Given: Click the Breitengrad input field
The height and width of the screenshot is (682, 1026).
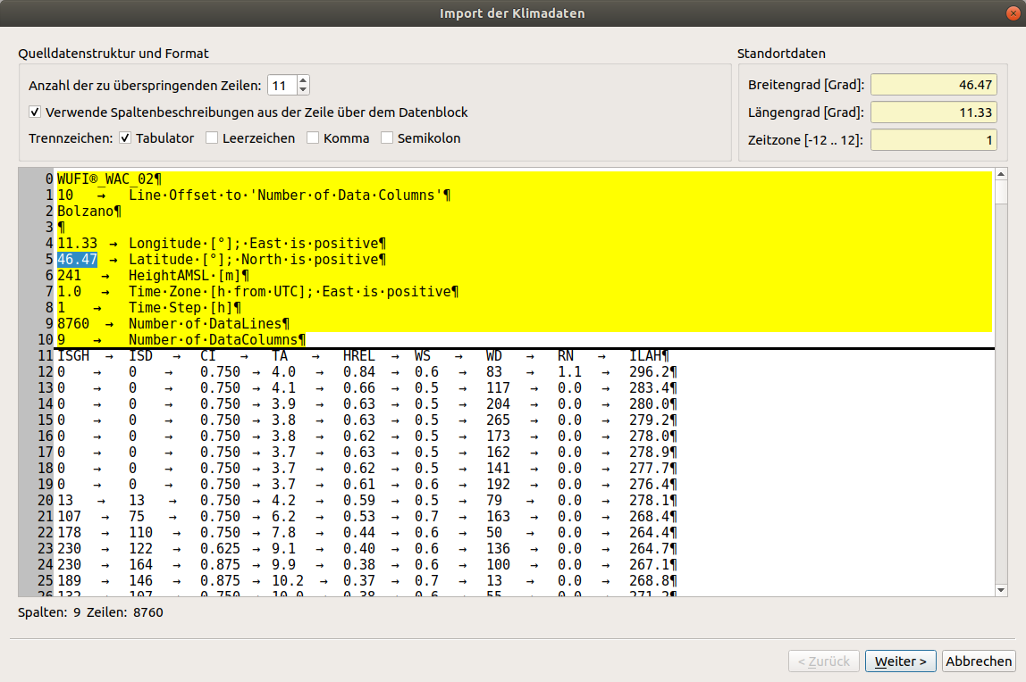Looking at the screenshot, I should click(934, 85).
